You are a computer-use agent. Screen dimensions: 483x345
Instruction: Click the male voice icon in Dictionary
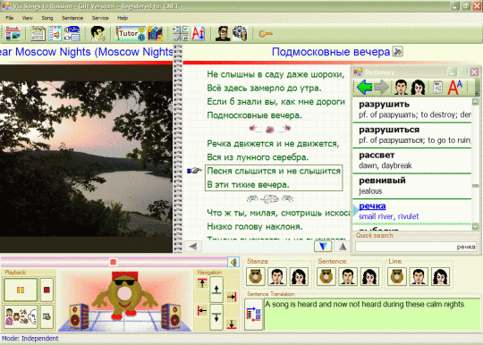point(401,88)
